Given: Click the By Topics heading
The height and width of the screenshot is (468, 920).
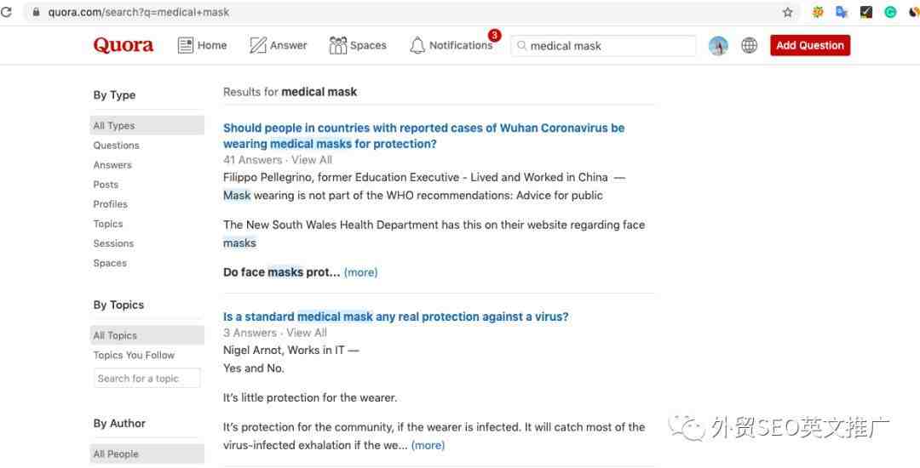Looking at the screenshot, I should click(x=118, y=305).
